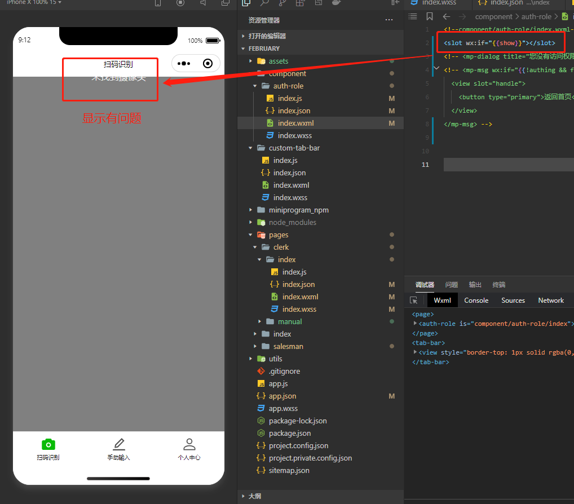
Task: Click the outline list icon left of bookmark
Action: click(x=413, y=16)
